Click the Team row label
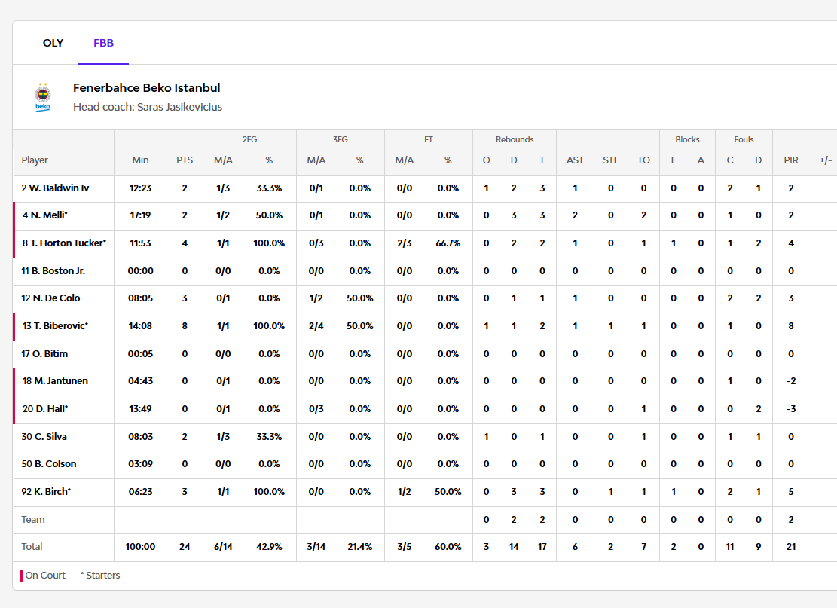This screenshot has height=608, width=837. (x=33, y=519)
